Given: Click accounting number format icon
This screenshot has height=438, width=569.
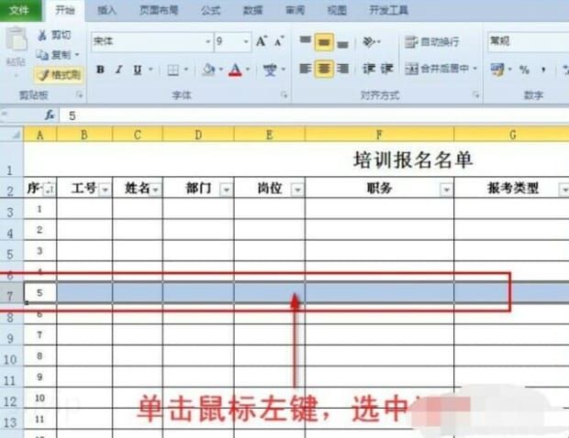Looking at the screenshot, I should coord(497,69).
